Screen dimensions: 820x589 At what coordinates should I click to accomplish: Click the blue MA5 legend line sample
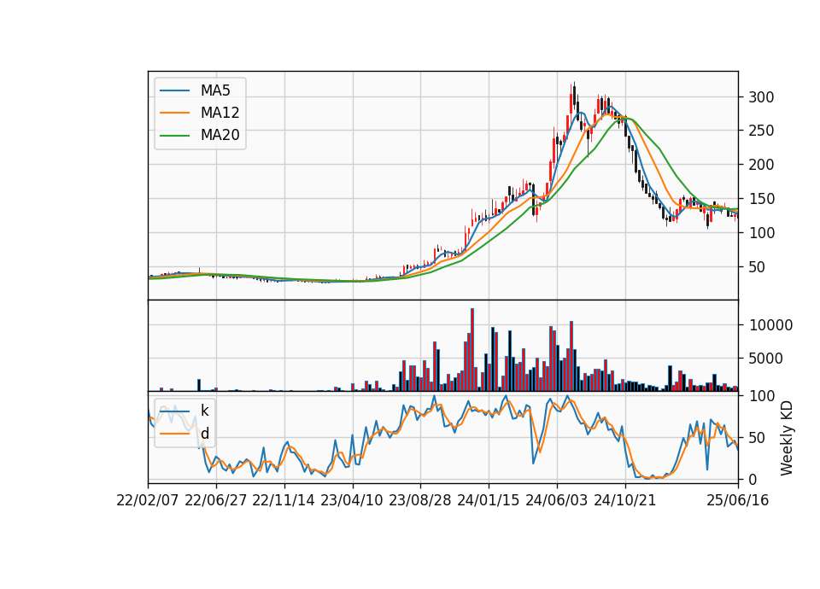pos(174,91)
